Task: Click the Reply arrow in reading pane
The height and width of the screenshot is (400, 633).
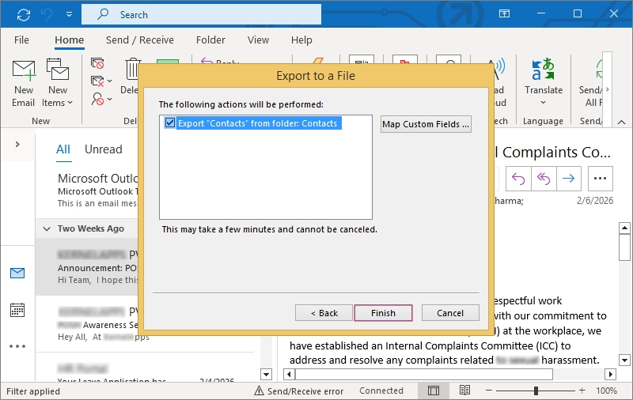Action: tap(517, 179)
